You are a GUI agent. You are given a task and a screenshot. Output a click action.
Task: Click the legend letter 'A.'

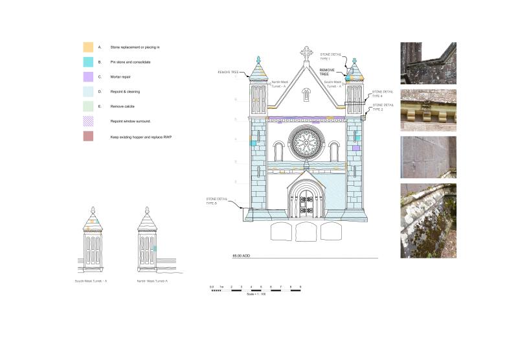[x=100, y=47]
